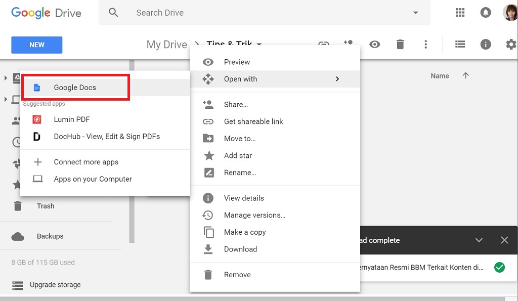Choose Get shareable link
The width and height of the screenshot is (518, 301).
[x=275, y=121]
